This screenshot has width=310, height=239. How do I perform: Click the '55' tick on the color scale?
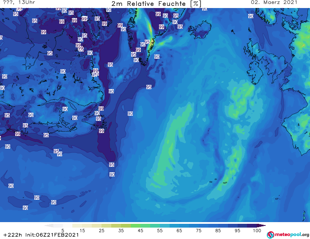point(160,230)
